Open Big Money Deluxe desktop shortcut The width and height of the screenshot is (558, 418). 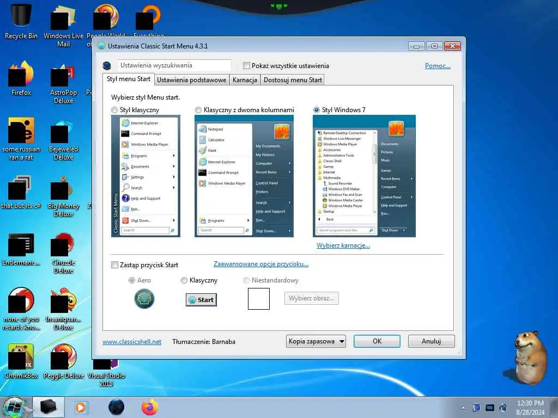pyautogui.click(x=63, y=197)
